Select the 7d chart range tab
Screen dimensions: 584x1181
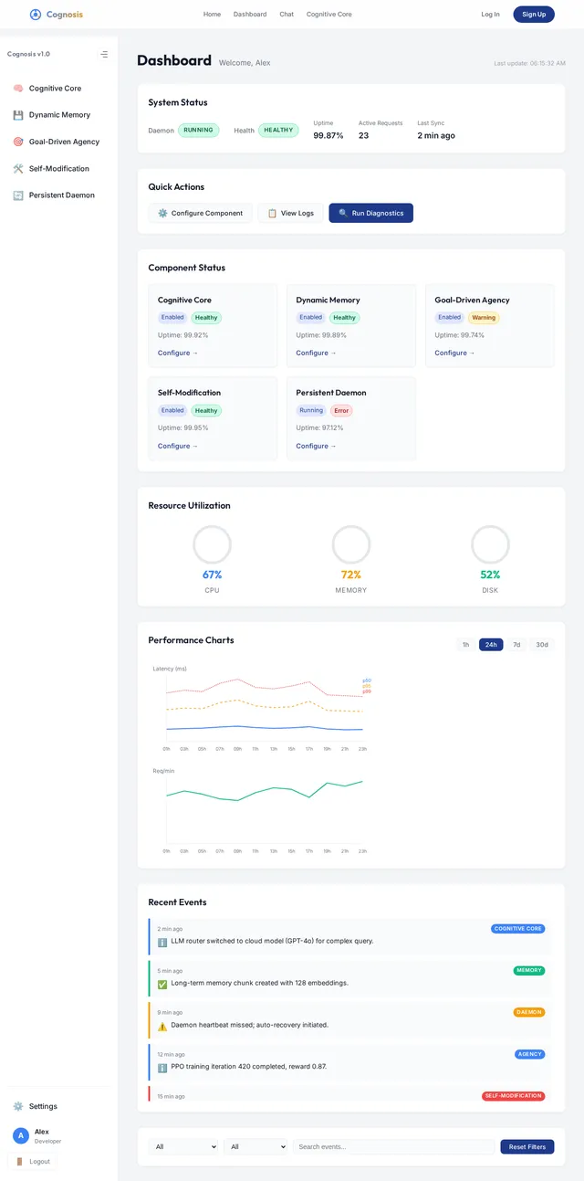click(516, 645)
